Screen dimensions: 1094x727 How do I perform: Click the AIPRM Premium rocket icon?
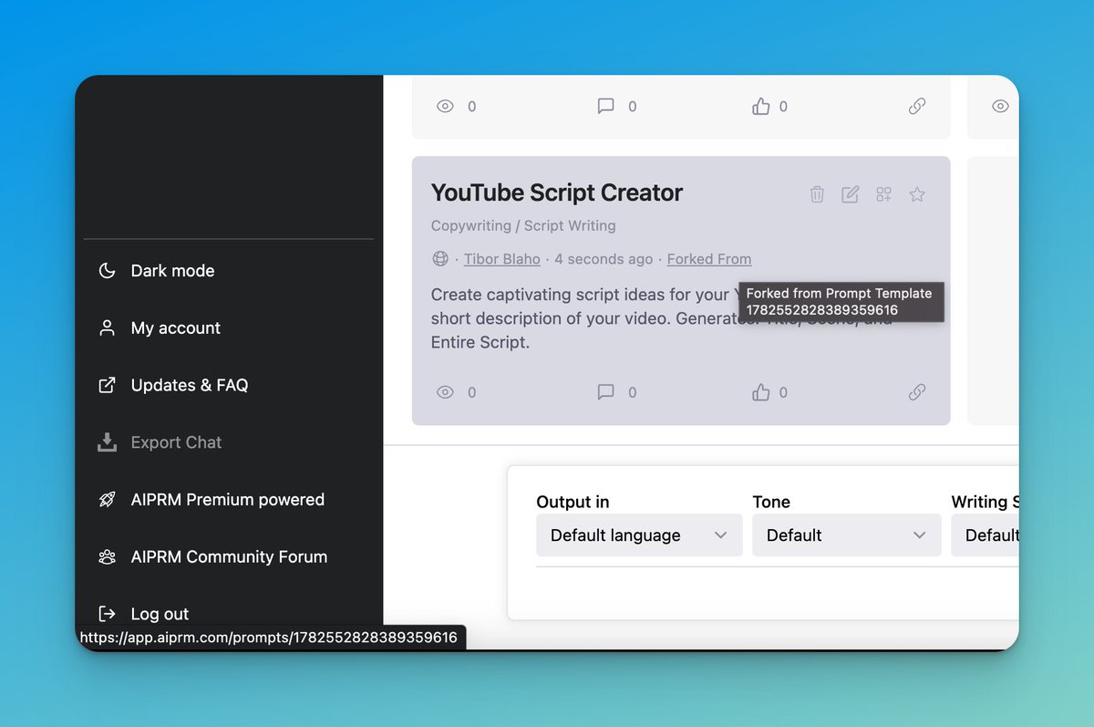tap(106, 499)
